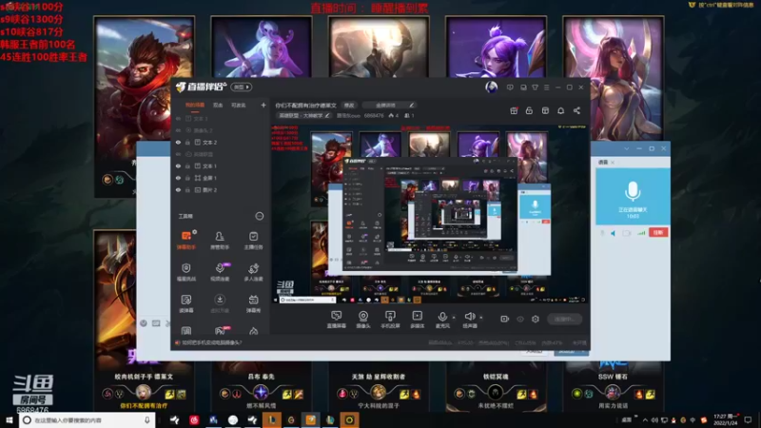The width and height of the screenshot is (761, 428).
Task: Open the Windows Start menu
Action: click(x=10, y=420)
